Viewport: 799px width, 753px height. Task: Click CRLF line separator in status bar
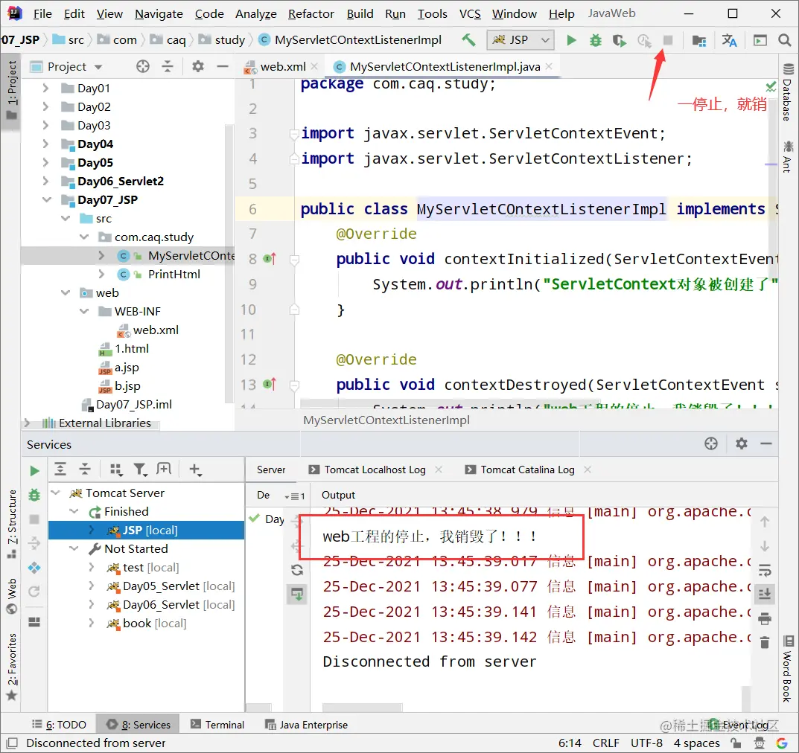606,743
